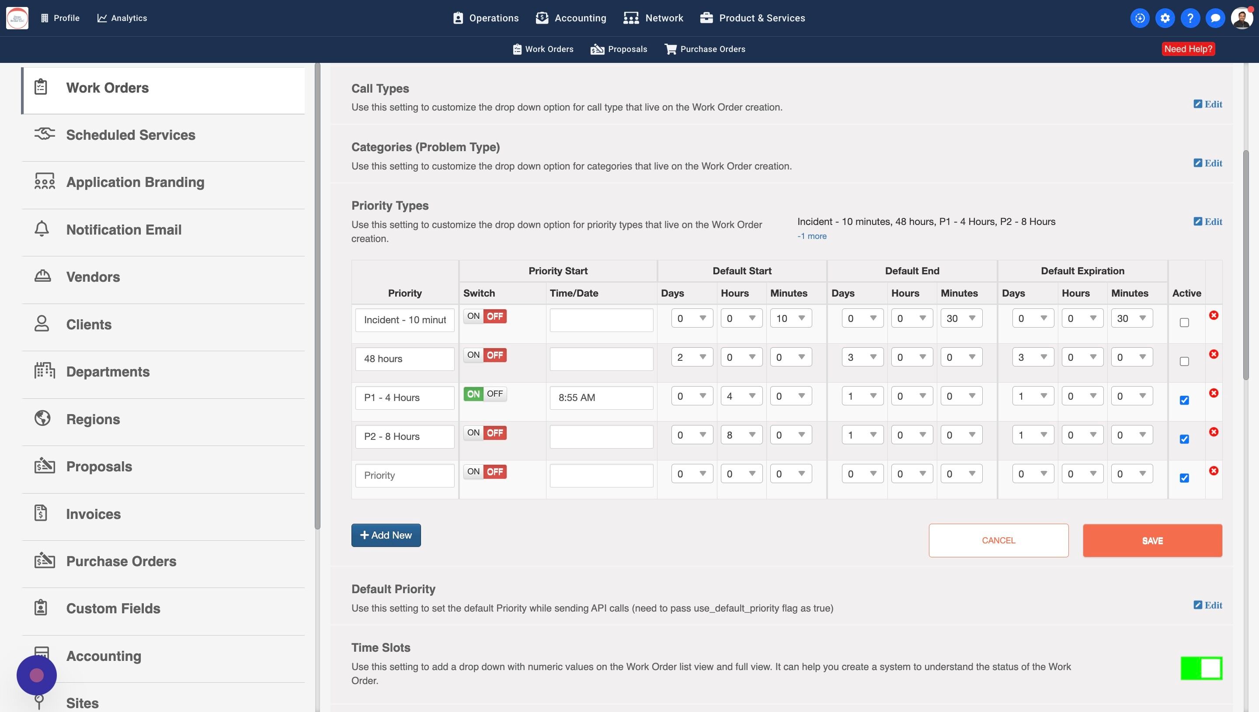
Task: Open Default Start Minutes dropdown for Incident
Action: [791, 318]
